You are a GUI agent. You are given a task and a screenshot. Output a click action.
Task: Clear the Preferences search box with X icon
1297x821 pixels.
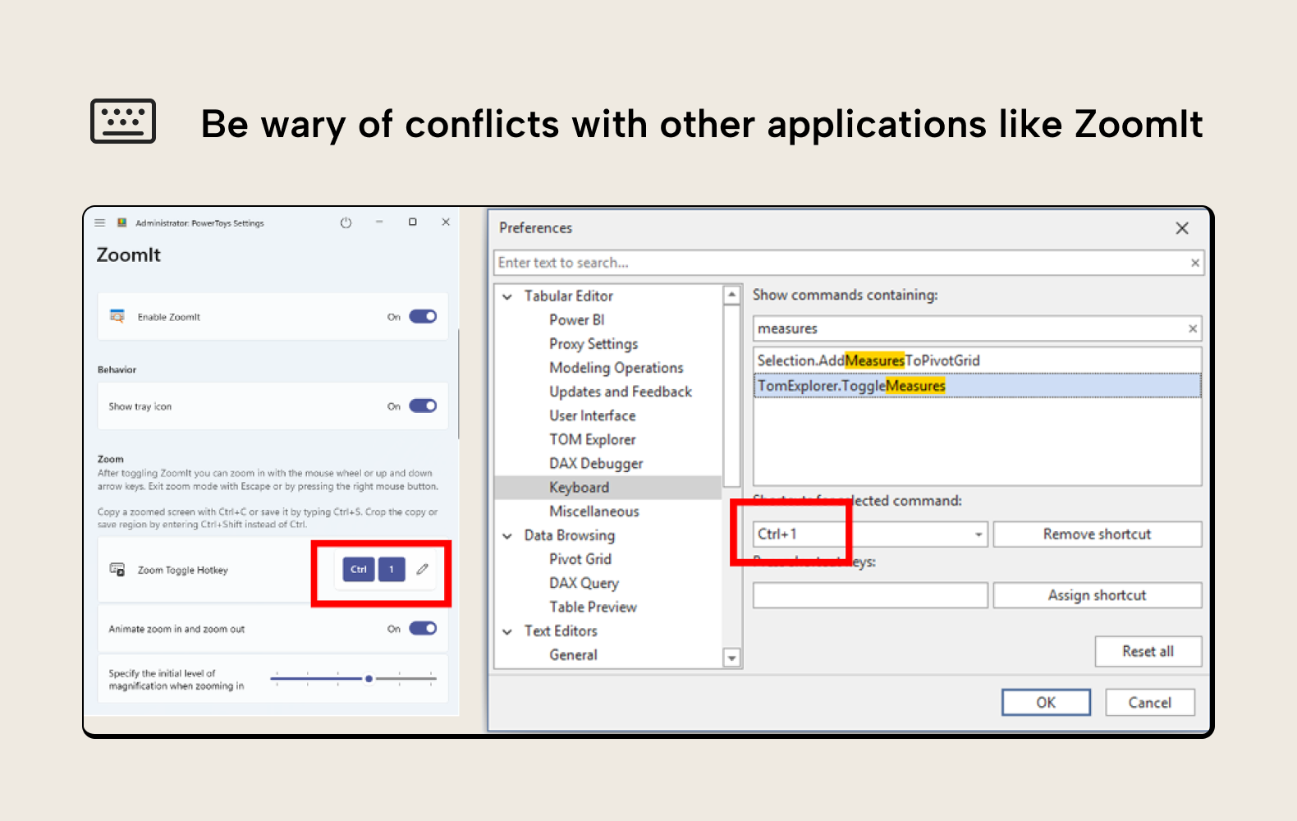click(1195, 263)
